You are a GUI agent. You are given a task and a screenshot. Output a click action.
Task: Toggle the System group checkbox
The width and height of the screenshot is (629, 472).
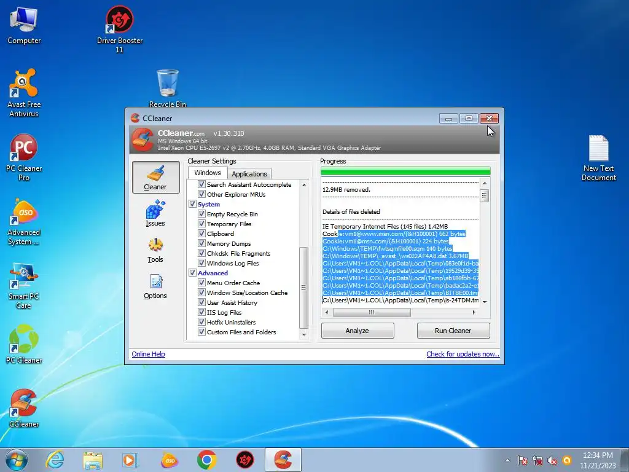pyautogui.click(x=192, y=204)
